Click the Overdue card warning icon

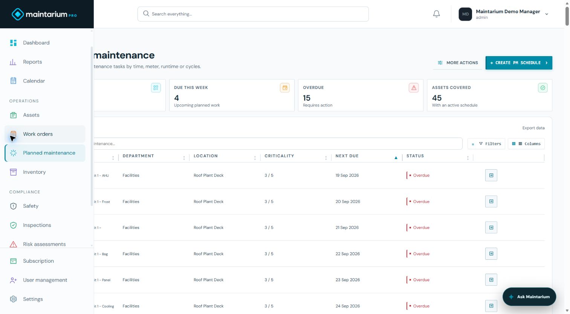(x=414, y=88)
